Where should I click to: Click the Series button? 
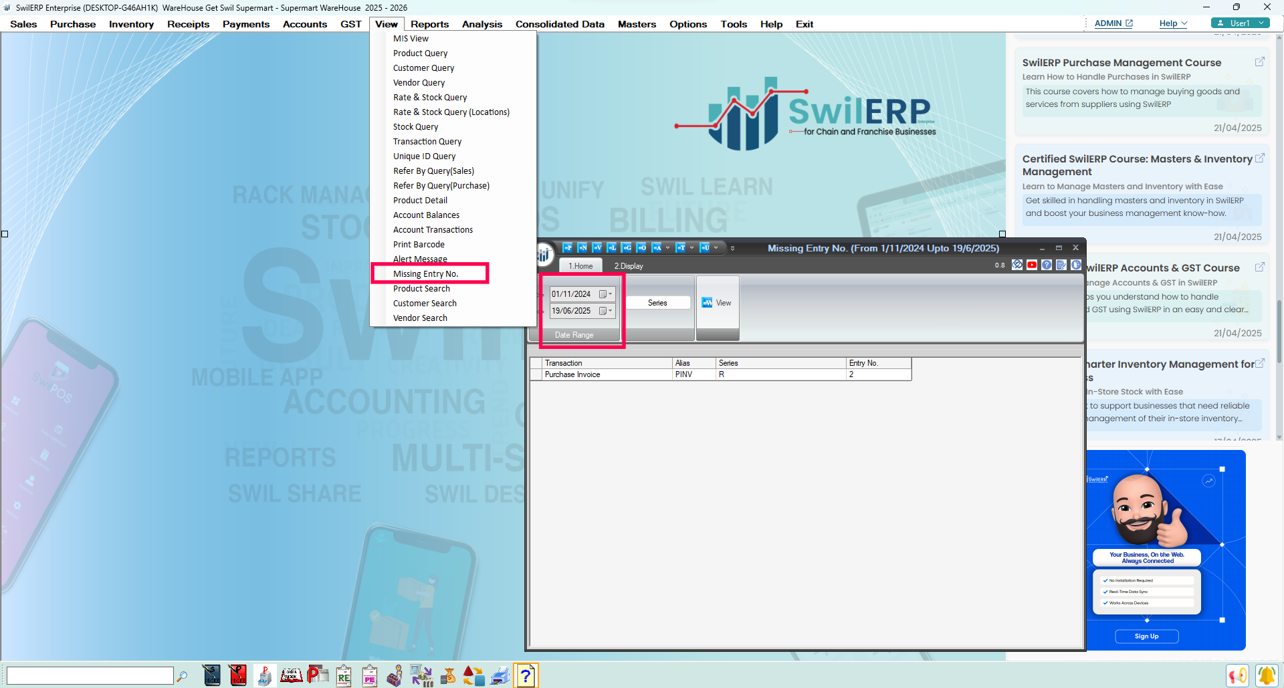click(x=657, y=303)
